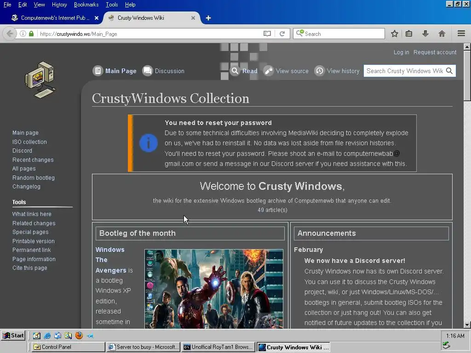Close the Crusty Windows Wiki tab

[193, 18]
